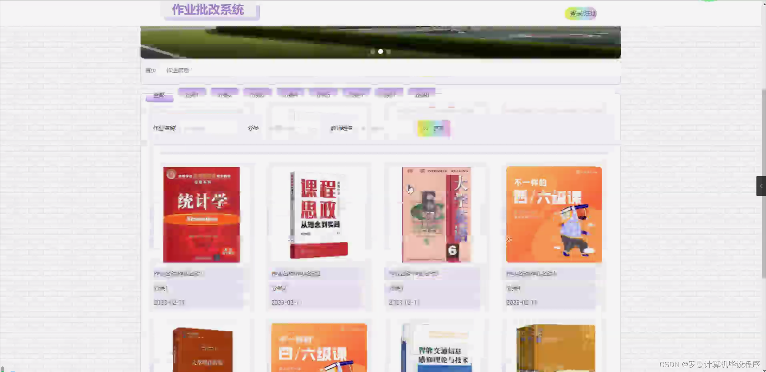Click the title text under 大学英语 card
The height and width of the screenshot is (372, 766).
click(414, 274)
